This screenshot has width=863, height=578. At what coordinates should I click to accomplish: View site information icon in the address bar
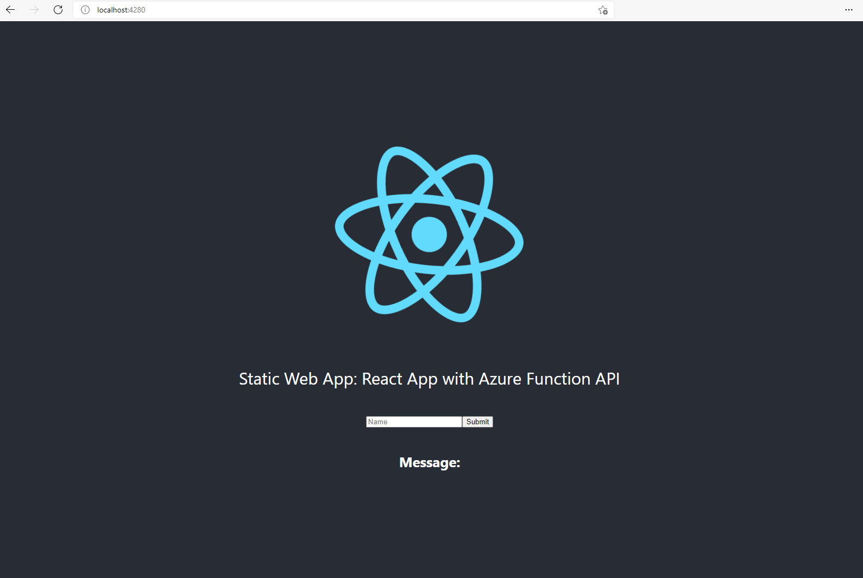[85, 10]
